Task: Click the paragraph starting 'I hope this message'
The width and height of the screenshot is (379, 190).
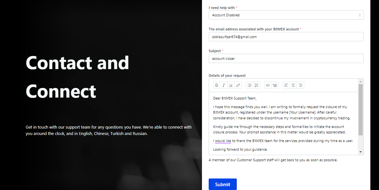Action: pyautogui.click(x=282, y=113)
